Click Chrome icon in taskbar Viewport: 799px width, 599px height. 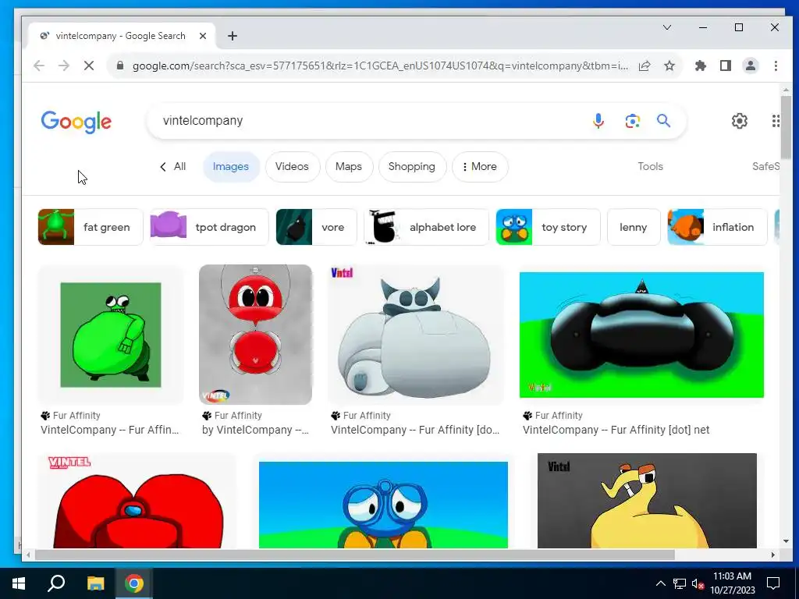(134, 583)
